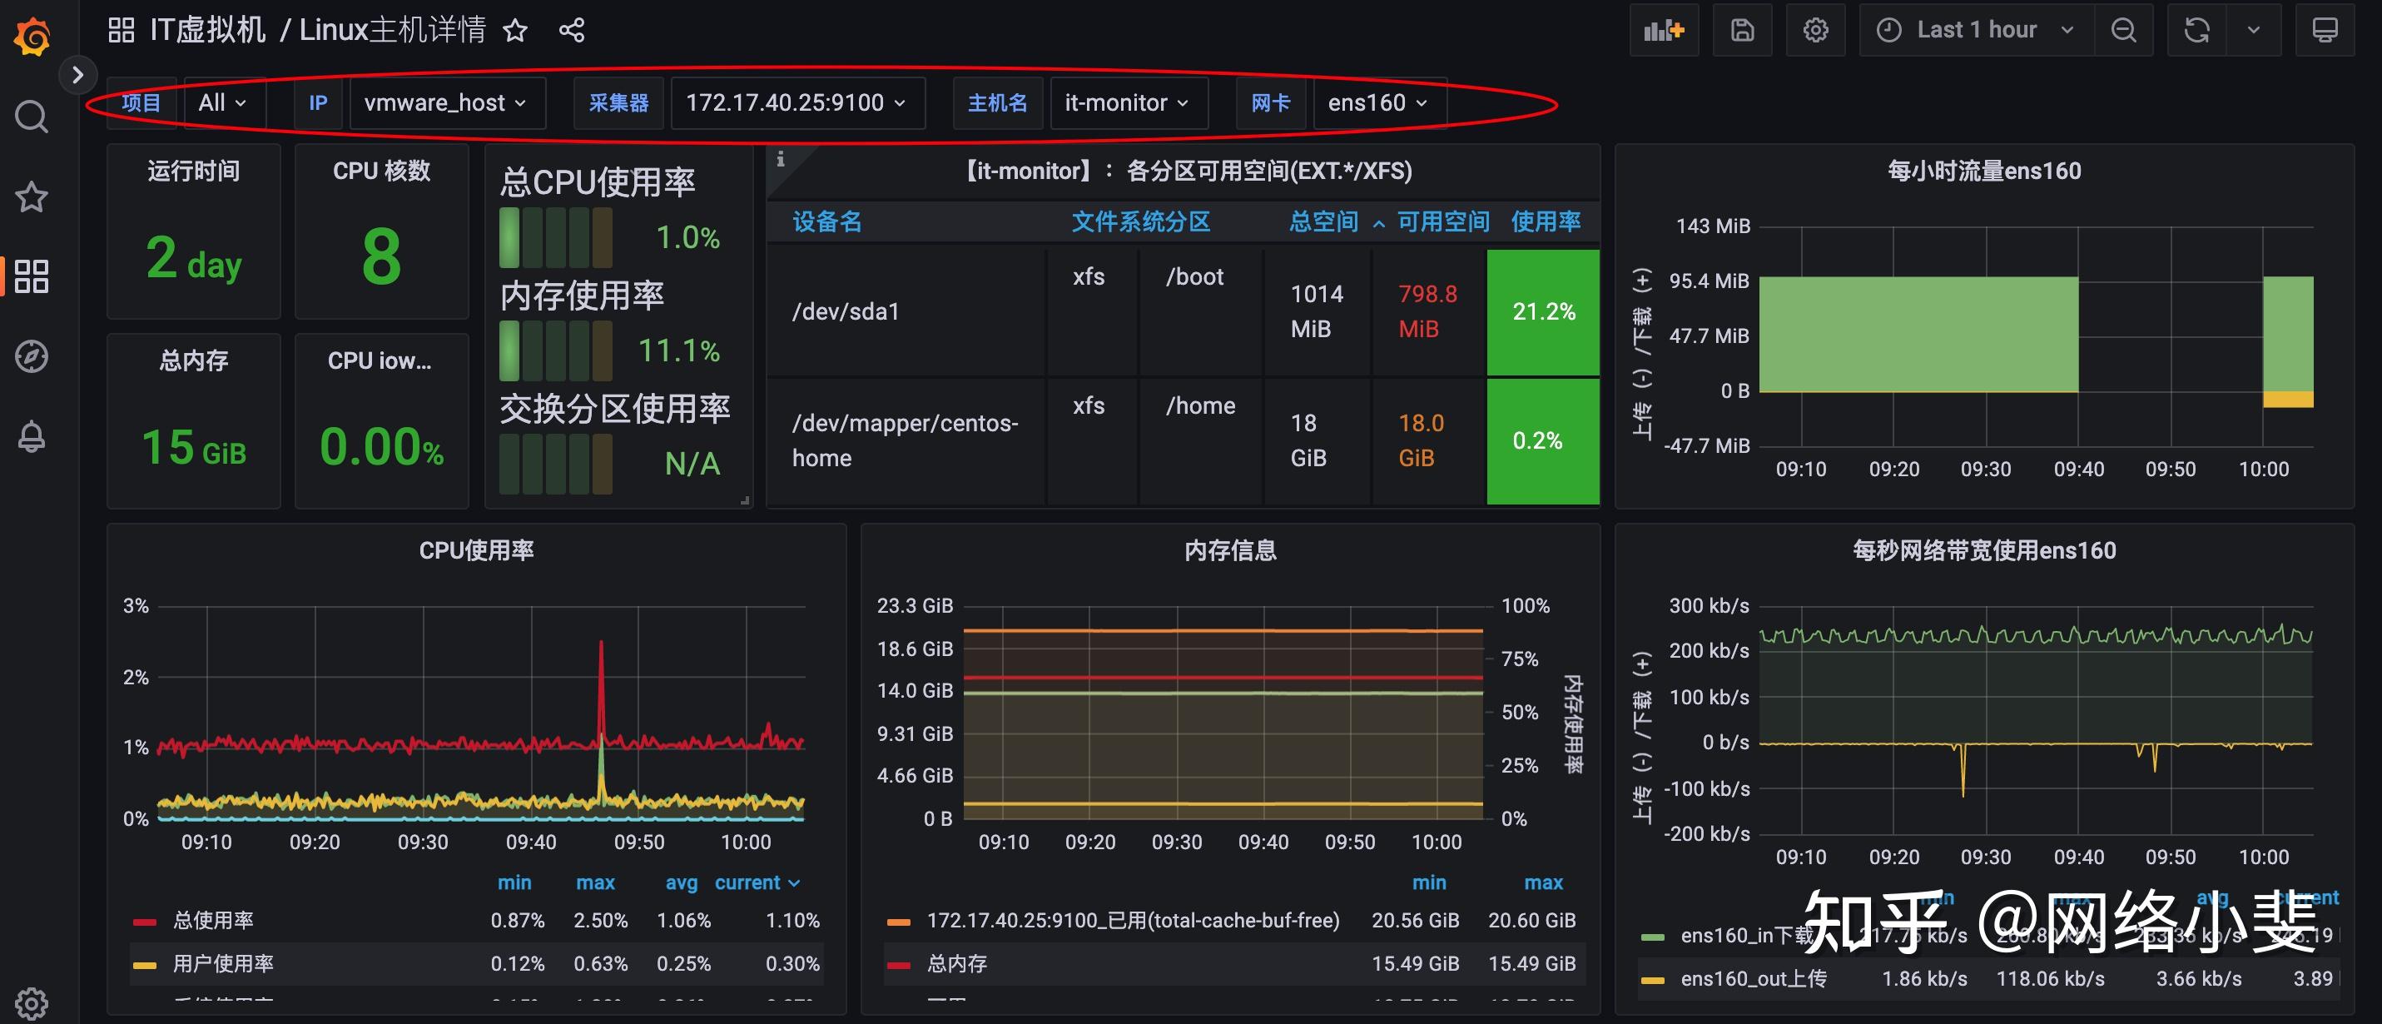Share the dashboard via the share icon

[x=572, y=31]
